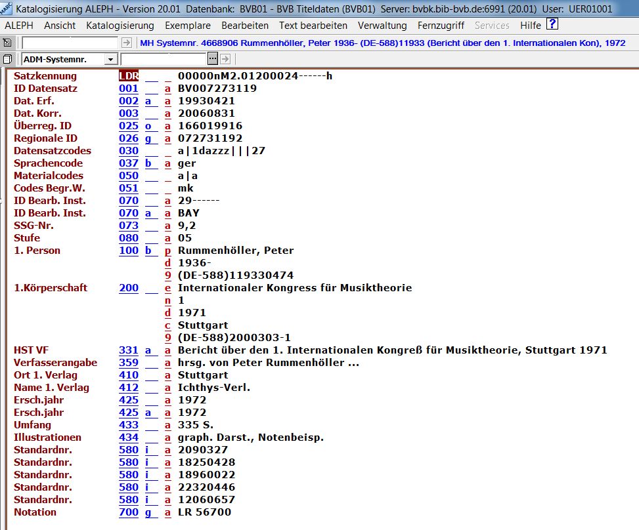Click the items bar icon beside ADM-Systemnr.
The width and height of the screenshot is (639, 530).
coord(7,59)
